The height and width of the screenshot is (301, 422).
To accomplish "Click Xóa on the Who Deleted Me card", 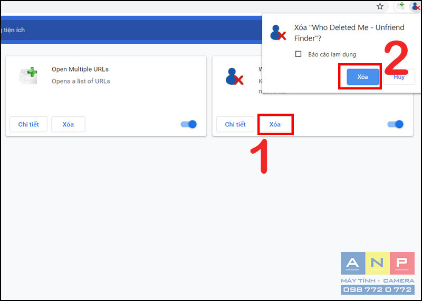I will [x=275, y=124].
